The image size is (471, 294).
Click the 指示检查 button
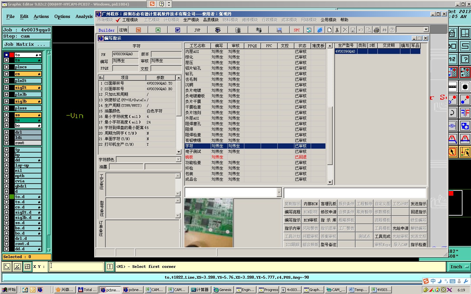click(x=418, y=244)
